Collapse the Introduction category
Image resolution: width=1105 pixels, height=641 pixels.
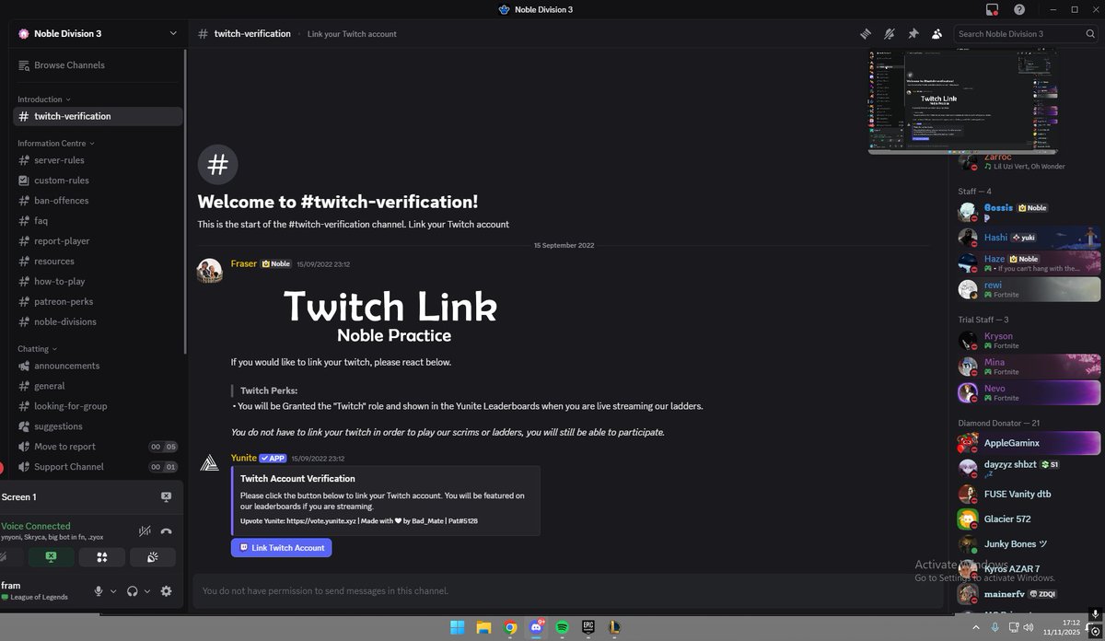click(43, 99)
